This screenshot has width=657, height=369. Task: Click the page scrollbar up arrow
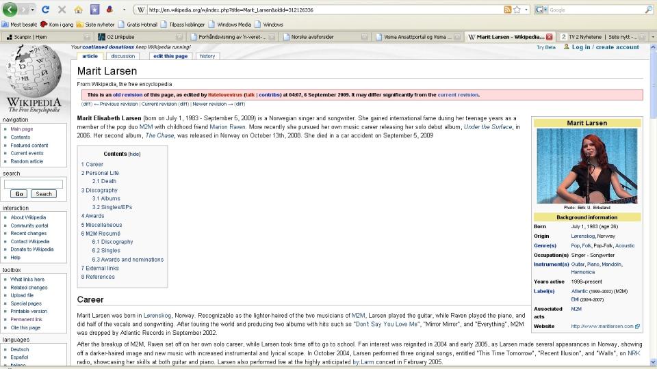[x=653, y=48]
